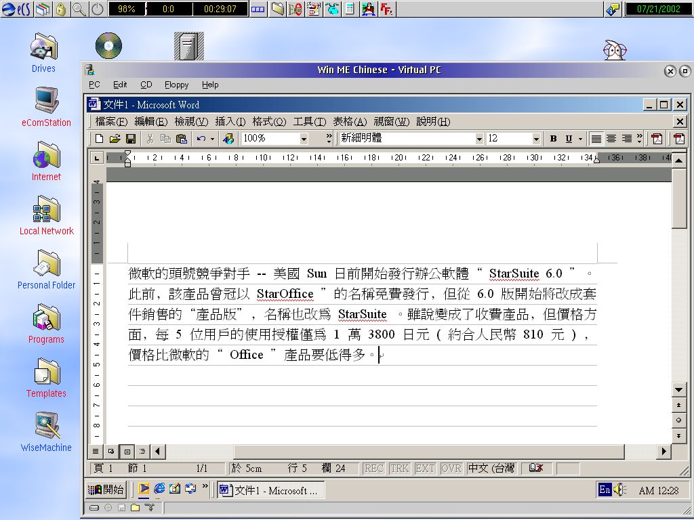Image resolution: width=694 pixels, height=520 pixels.
Task: Toggle REC macro recording in status bar
Action: [374, 469]
